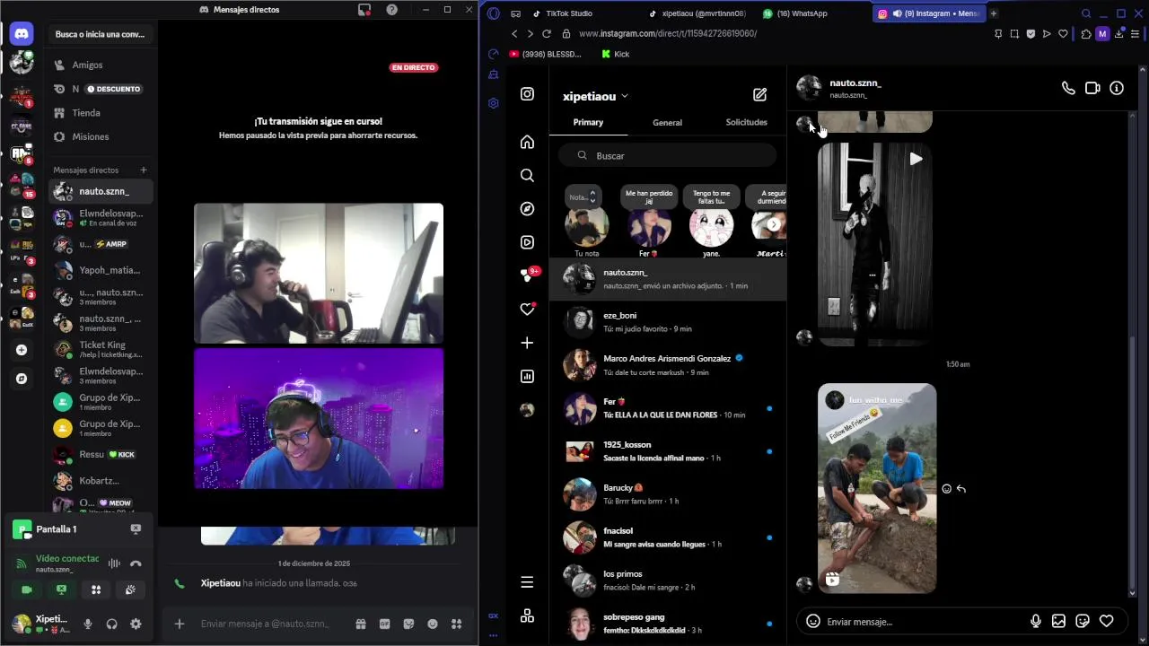Add a Discord server
Viewport: 1149px width, 646px height.
click(x=22, y=350)
